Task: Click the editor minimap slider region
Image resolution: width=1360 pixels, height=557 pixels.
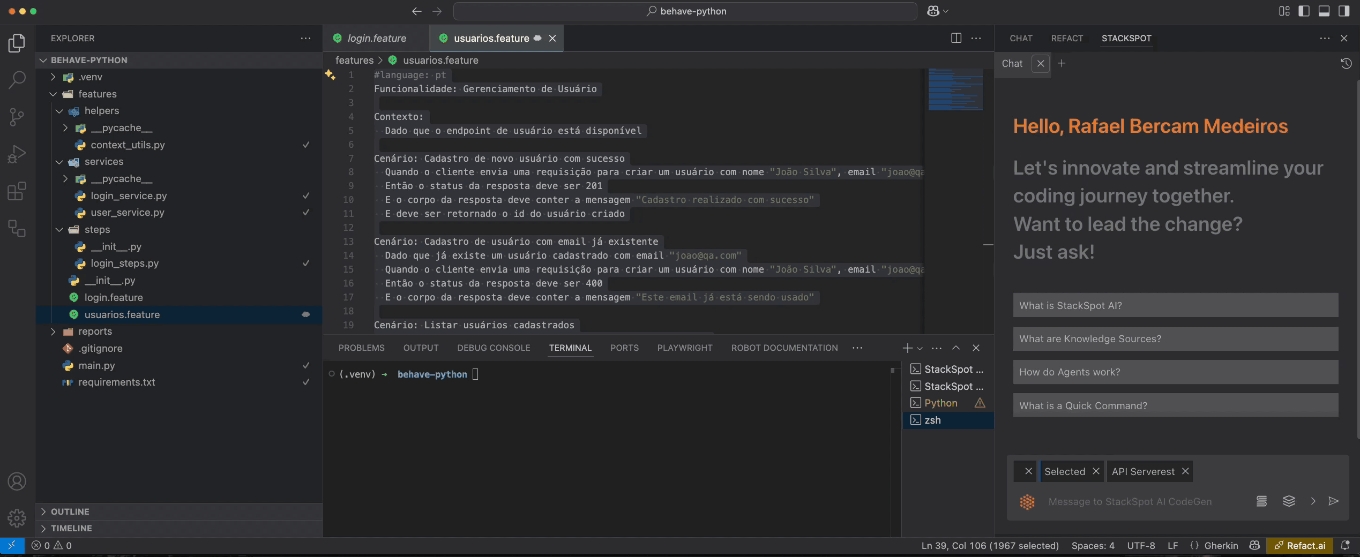Action: tap(955, 89)
